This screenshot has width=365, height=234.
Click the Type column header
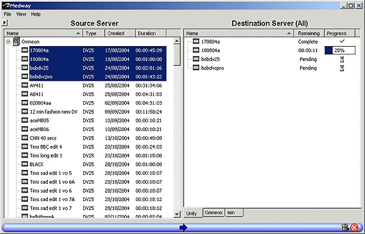coord(94,34)
